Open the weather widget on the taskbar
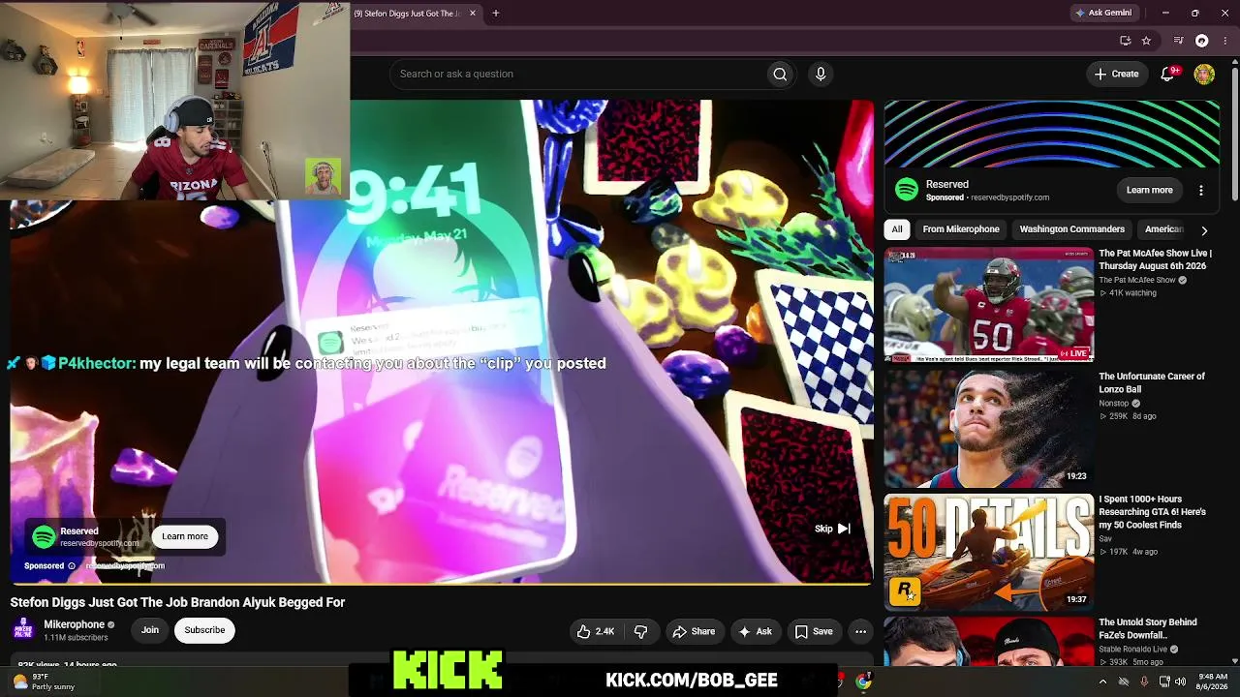Image resolution: width=1240 pixels, height=697 pixels. [x=41, y=682]
